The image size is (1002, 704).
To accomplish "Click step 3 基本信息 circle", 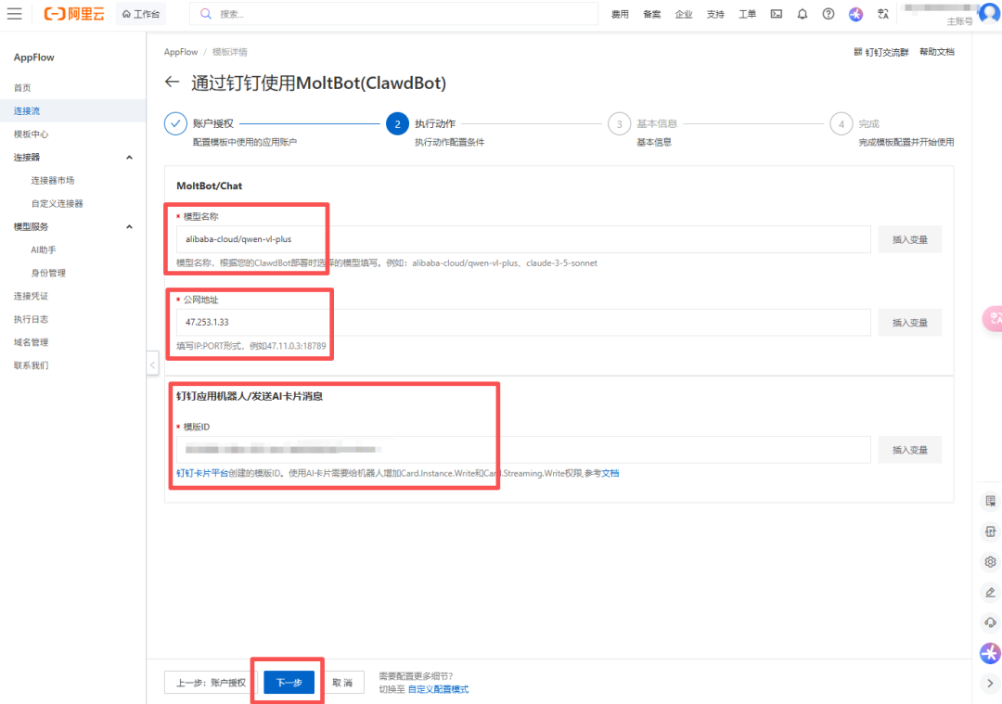I will (x=619, y=124).
